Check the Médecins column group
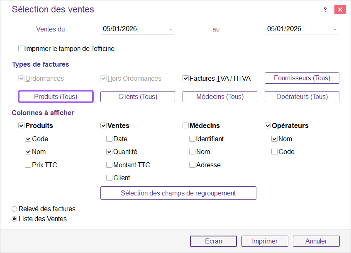The width and height of the screenshot is (351, 253). click(186, 125)
